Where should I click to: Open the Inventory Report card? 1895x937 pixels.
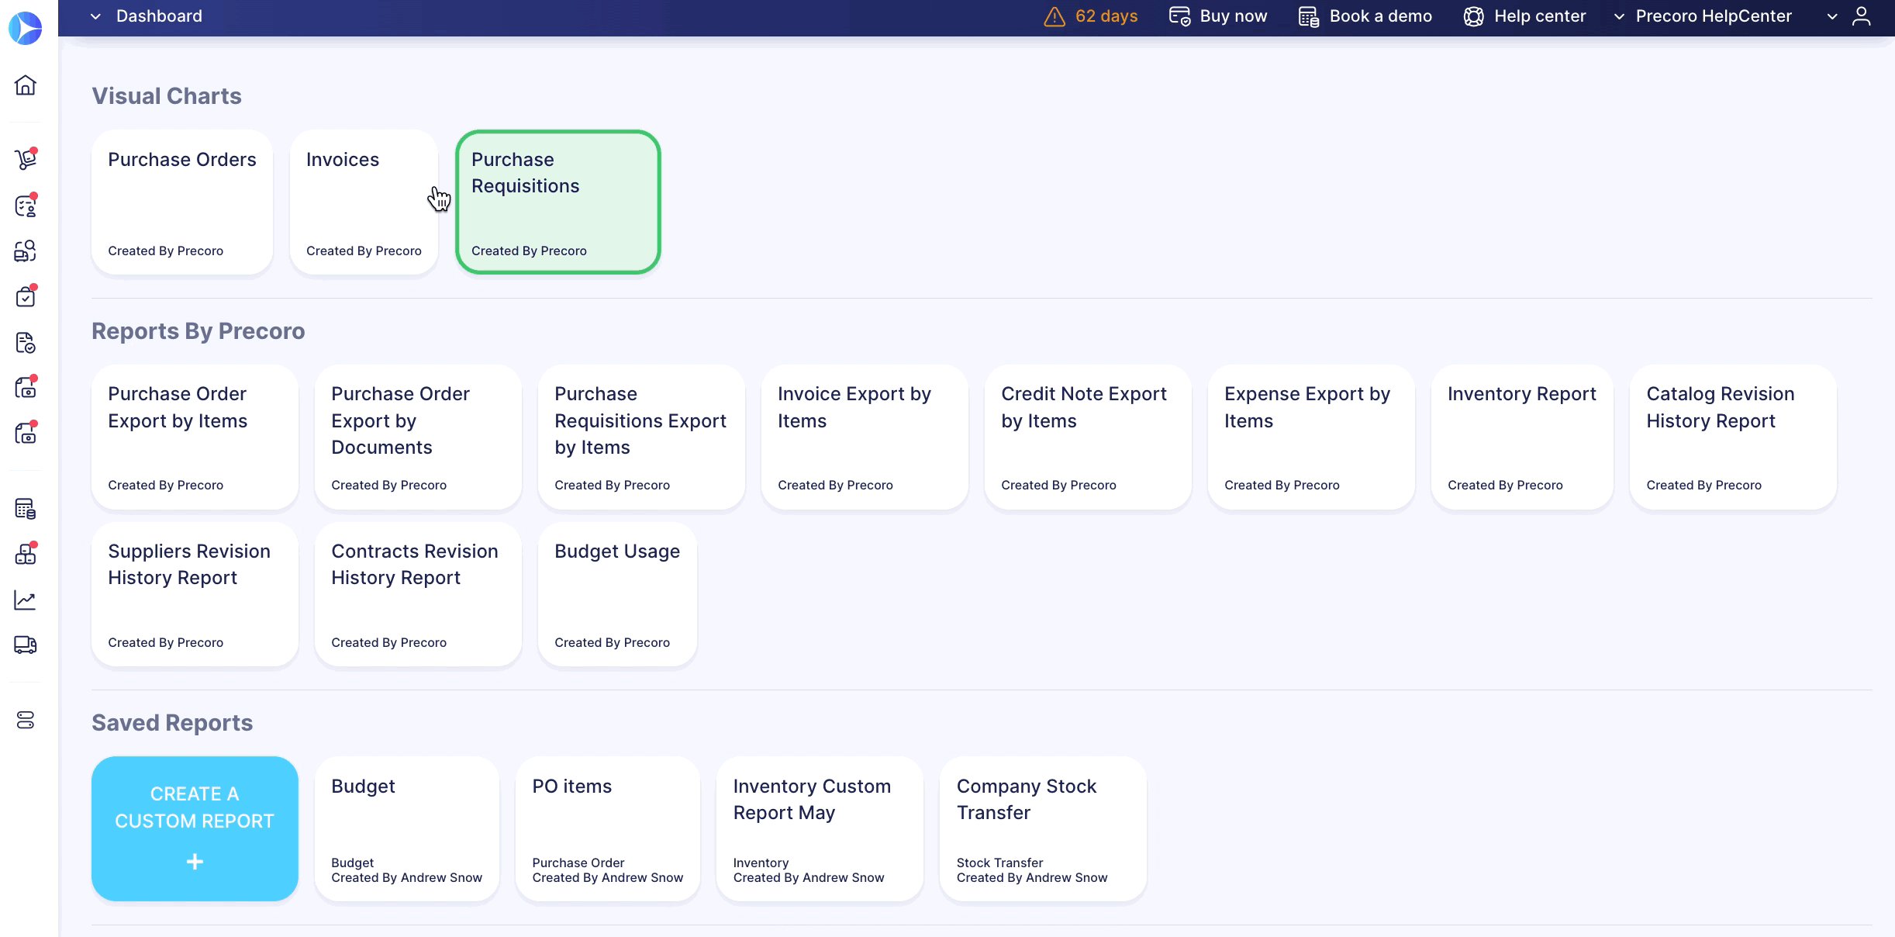(x=1522, y=437)
